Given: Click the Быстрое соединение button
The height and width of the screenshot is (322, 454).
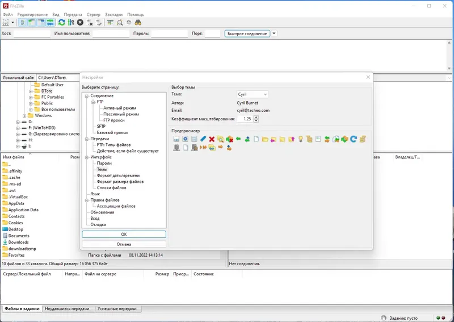Looking at the screenshot, I should [x=247, y=34].
